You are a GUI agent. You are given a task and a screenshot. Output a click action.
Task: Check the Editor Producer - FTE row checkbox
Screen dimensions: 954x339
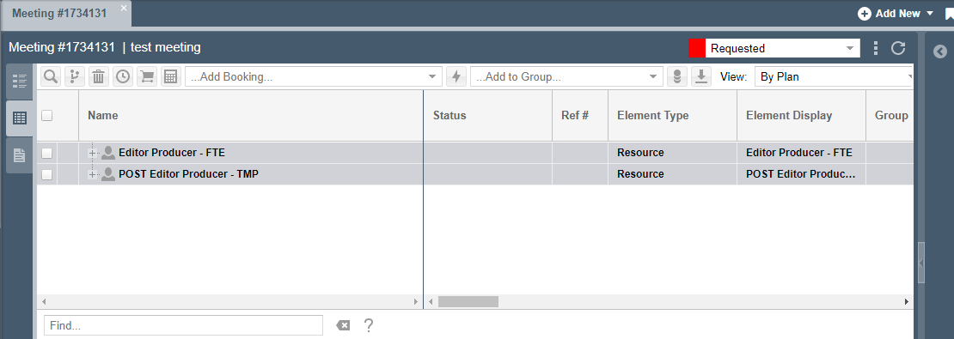47,153
